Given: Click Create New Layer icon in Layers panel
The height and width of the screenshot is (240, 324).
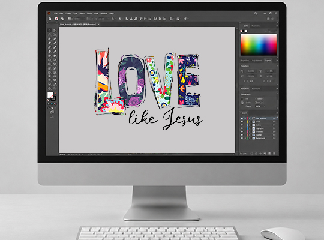Looking at the screenshot, I should pos(269,154).
